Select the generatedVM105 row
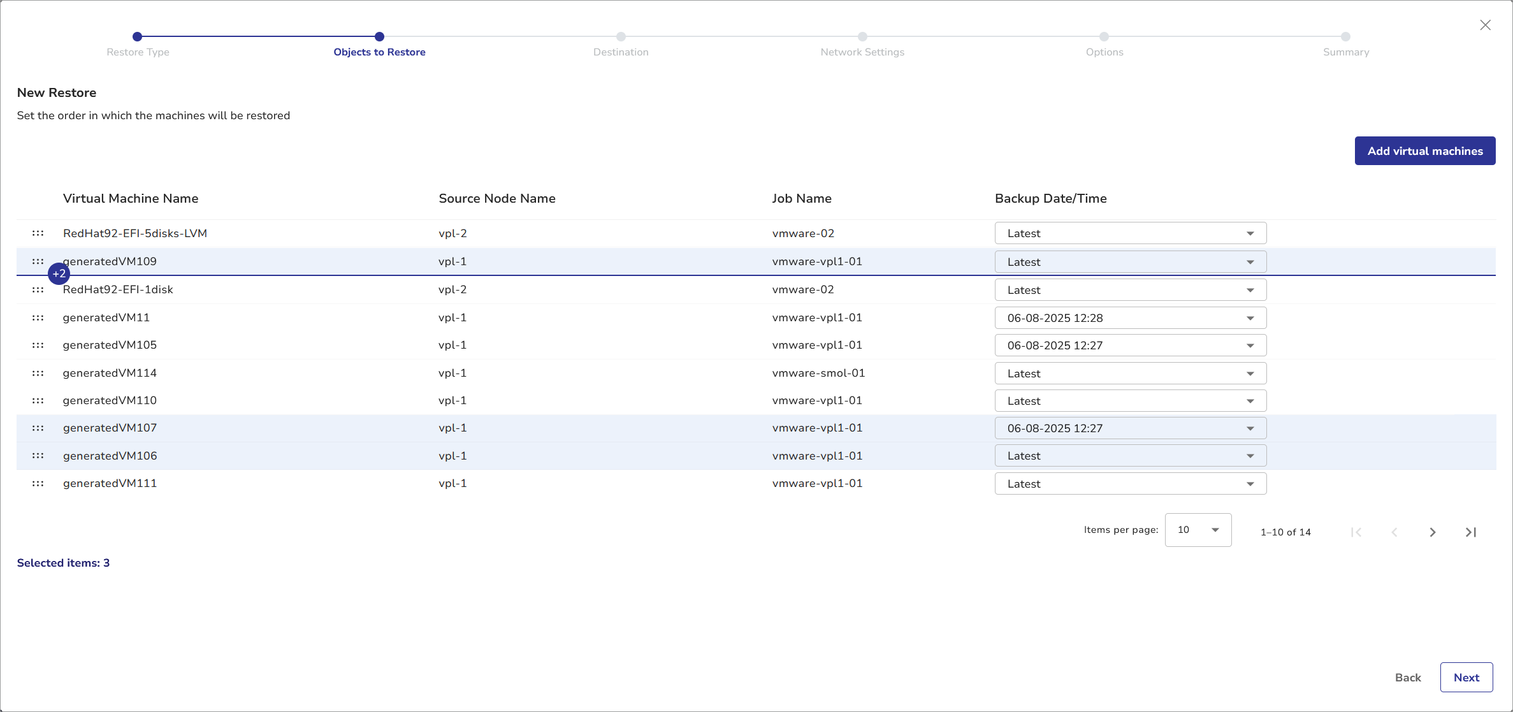The height and width of the screenshot is (712, 1513). 110,345
